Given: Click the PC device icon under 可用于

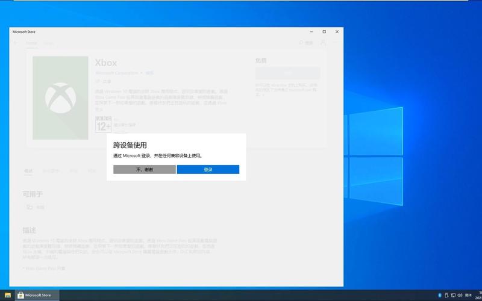Looking at the screenshot, I should point(29,207).
